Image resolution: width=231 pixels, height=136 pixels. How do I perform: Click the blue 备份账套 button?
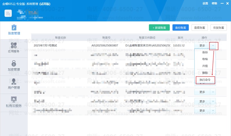180,28
